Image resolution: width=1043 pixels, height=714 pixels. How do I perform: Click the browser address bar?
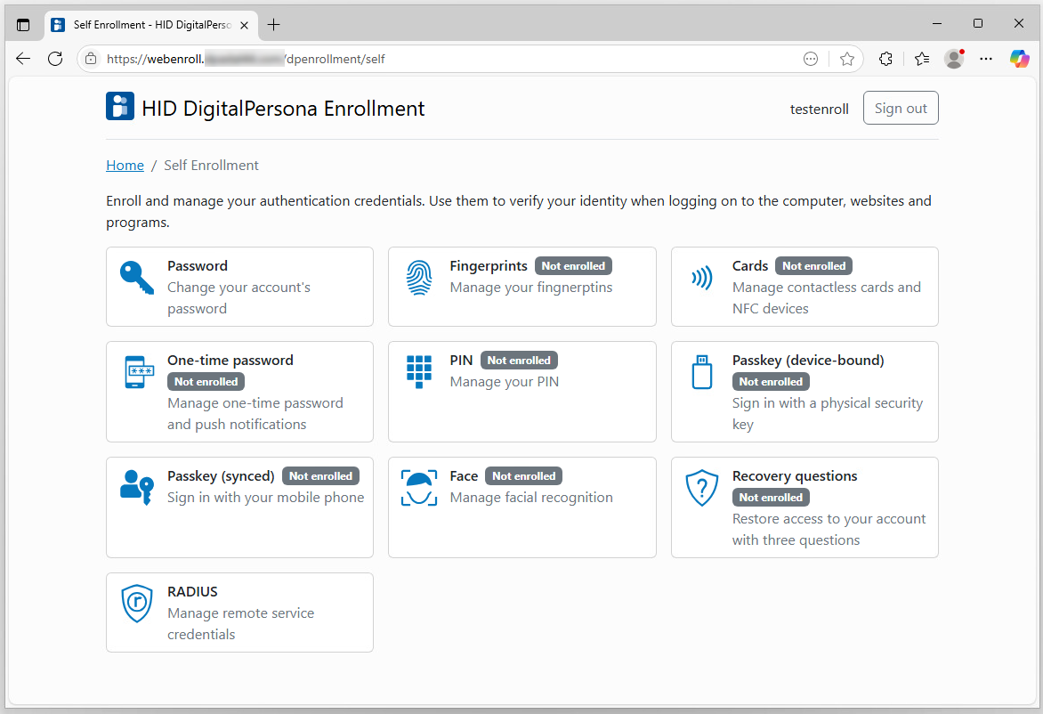(445, 59)
